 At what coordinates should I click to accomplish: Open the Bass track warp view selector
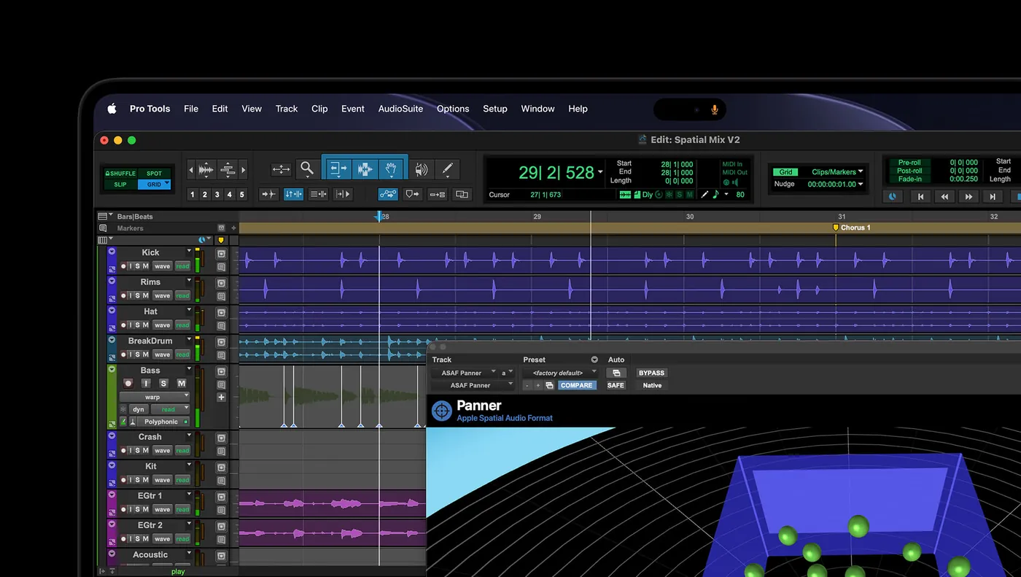155,398
